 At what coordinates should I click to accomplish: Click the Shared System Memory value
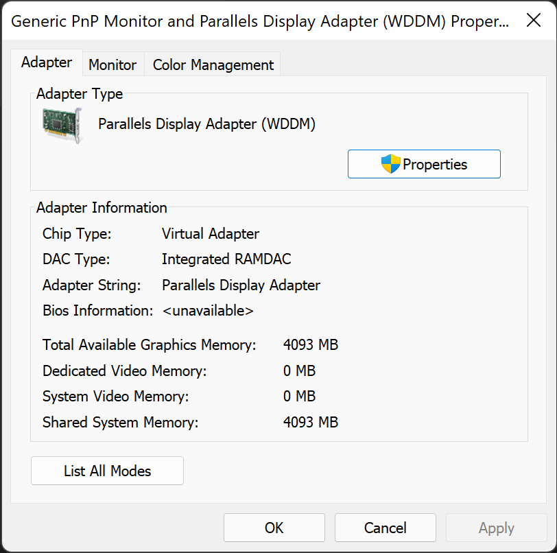point(311,423)
